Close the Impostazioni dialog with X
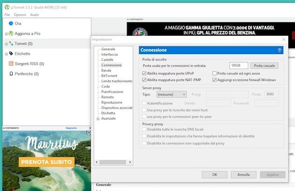 click(284, 39)
